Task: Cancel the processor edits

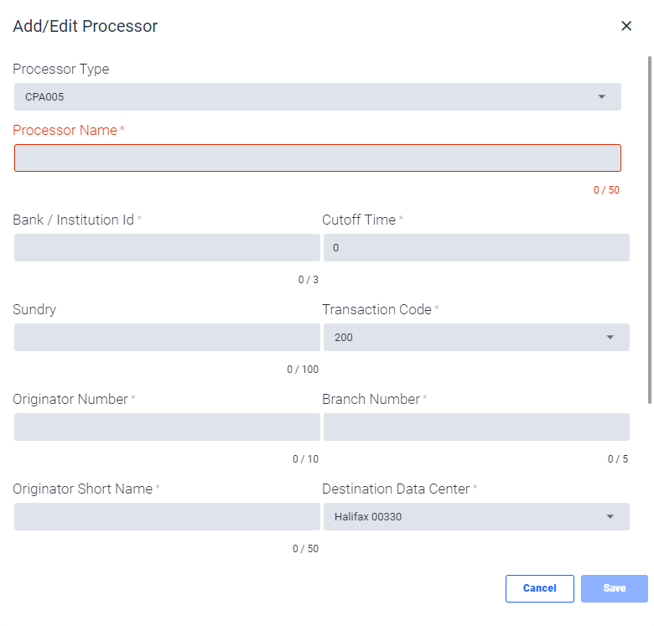Action: pos(540,588)
